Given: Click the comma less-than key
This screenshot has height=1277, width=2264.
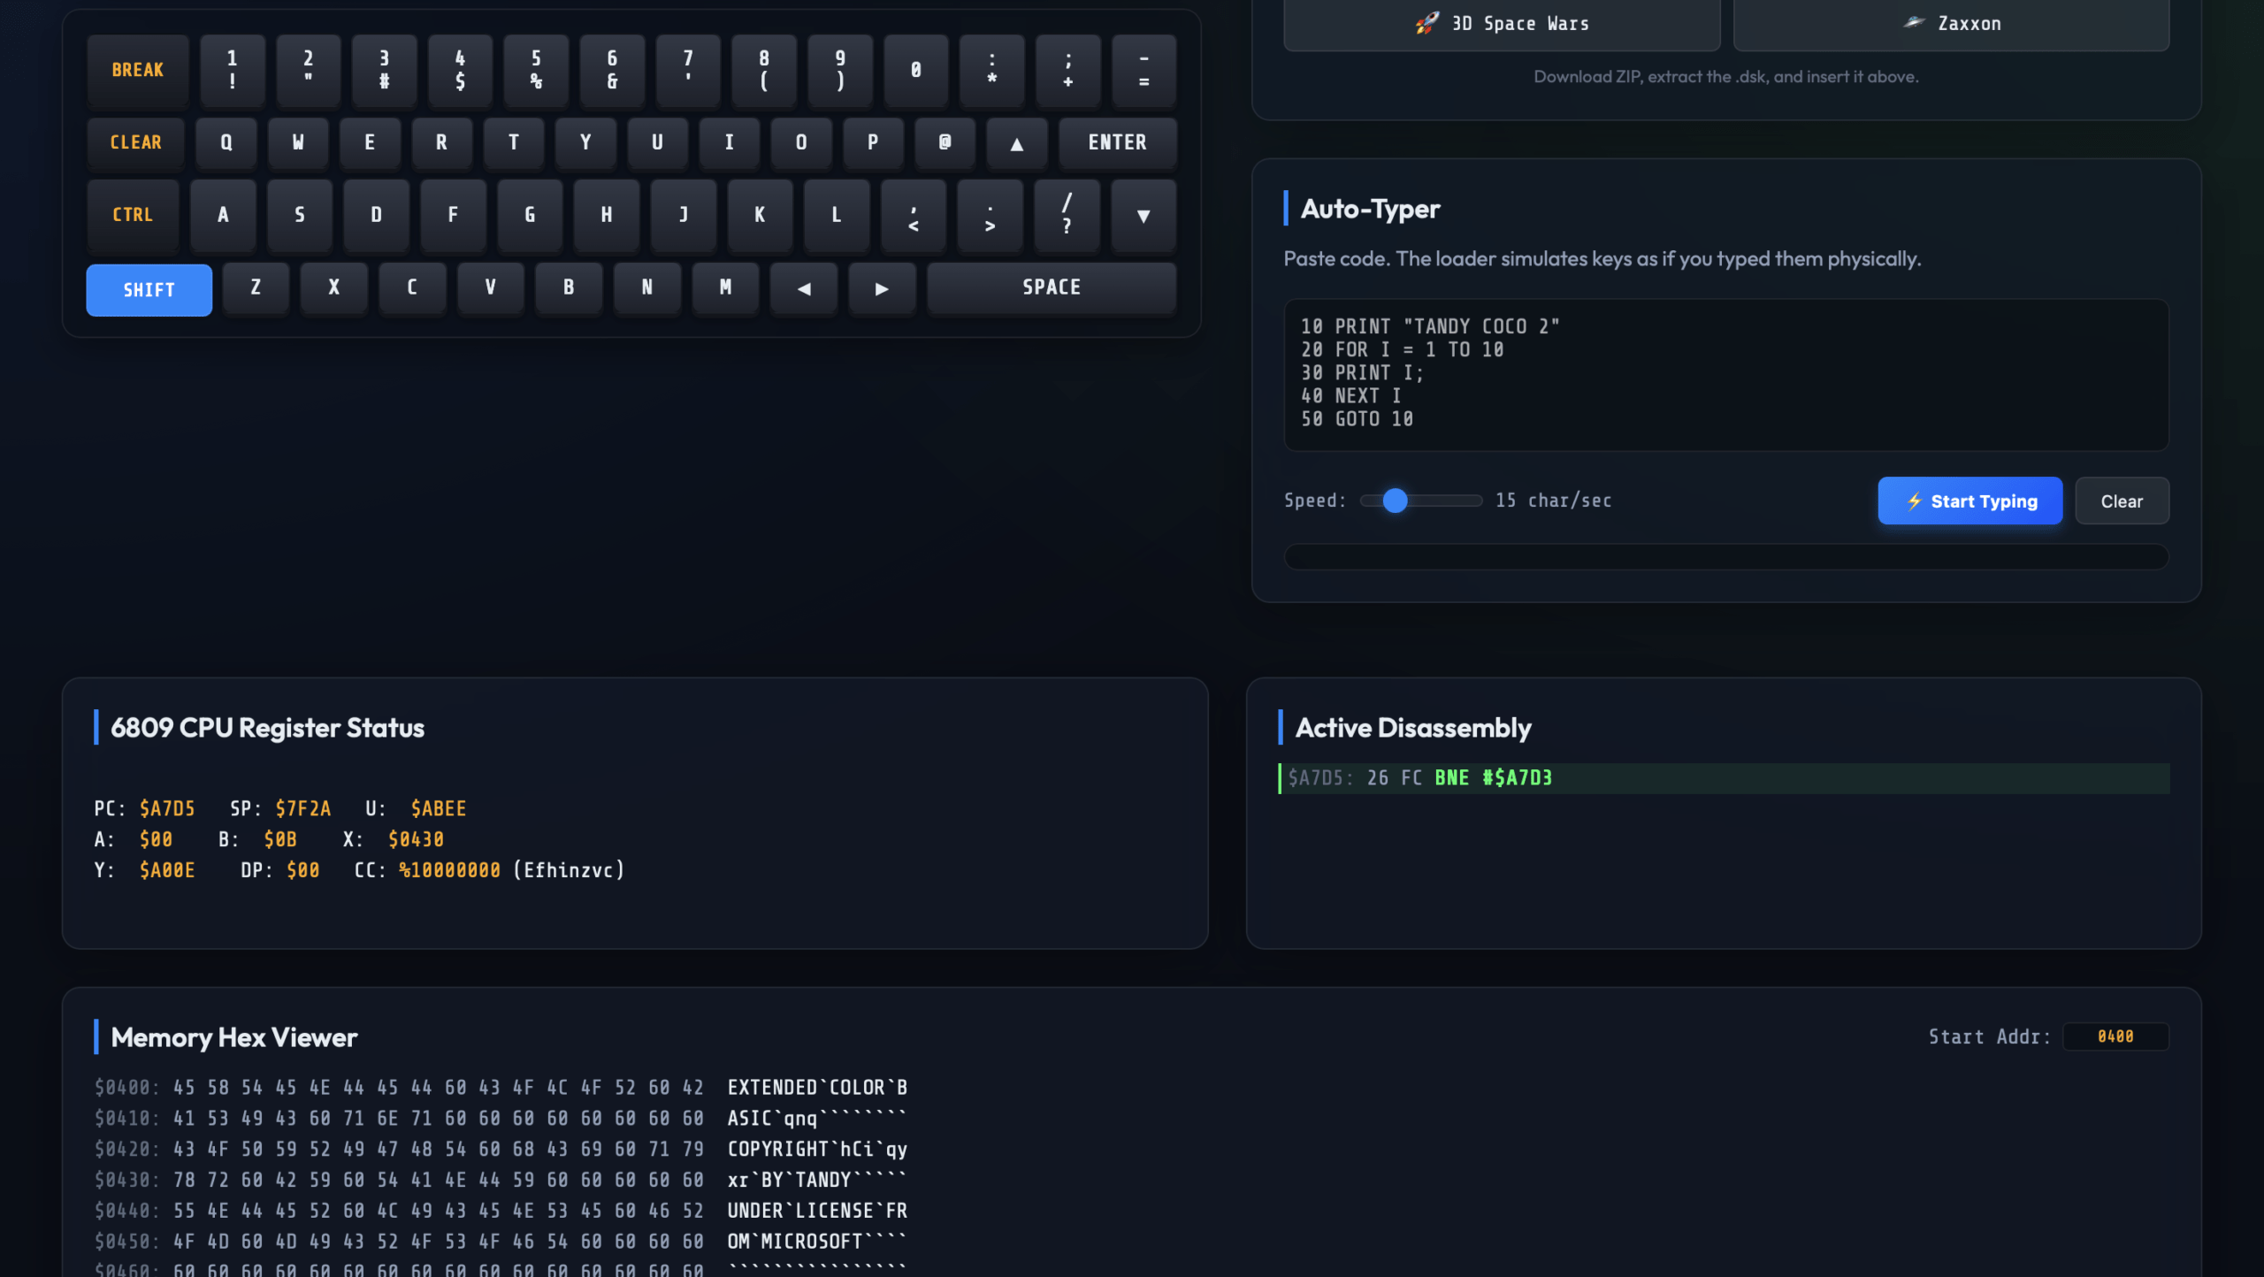Looking at the screenshot, I should click(914, 215).
